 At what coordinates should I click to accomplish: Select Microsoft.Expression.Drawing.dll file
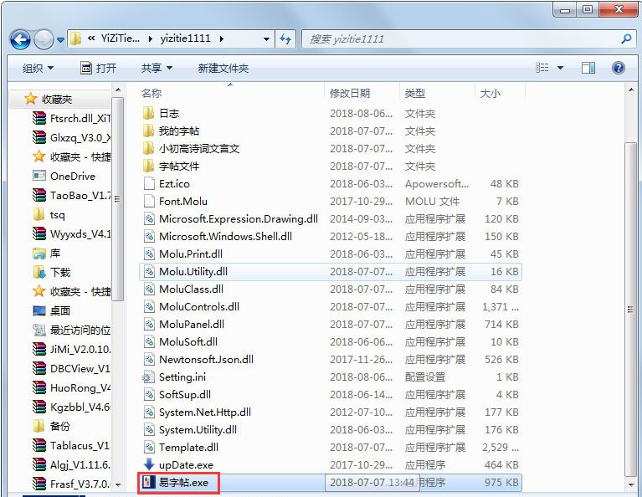point(239,219)
